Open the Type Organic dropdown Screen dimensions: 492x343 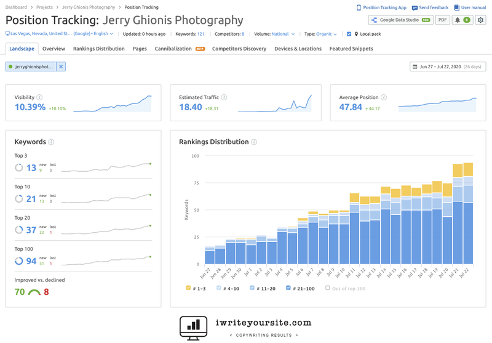pos(327,34)
